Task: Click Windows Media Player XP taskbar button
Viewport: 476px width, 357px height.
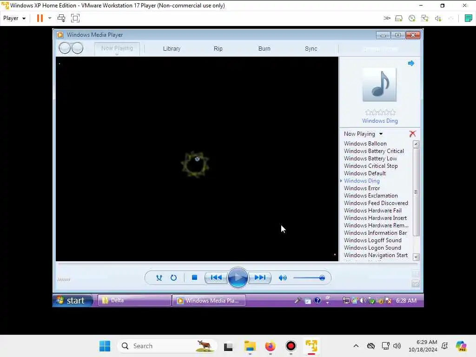Action: [x=209, y=301]
